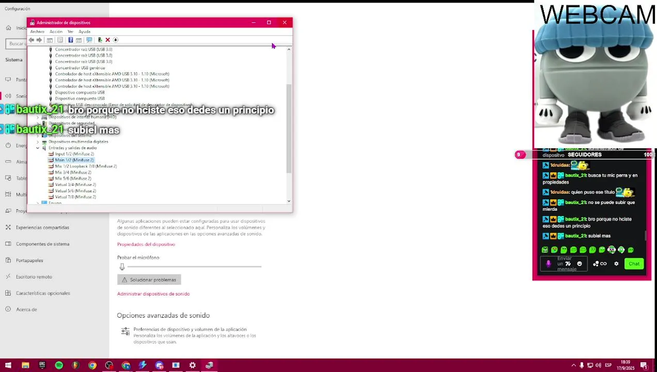
Task: Select Mix 3/4 (Minifuse 2) device
Action: coord(73,173)
